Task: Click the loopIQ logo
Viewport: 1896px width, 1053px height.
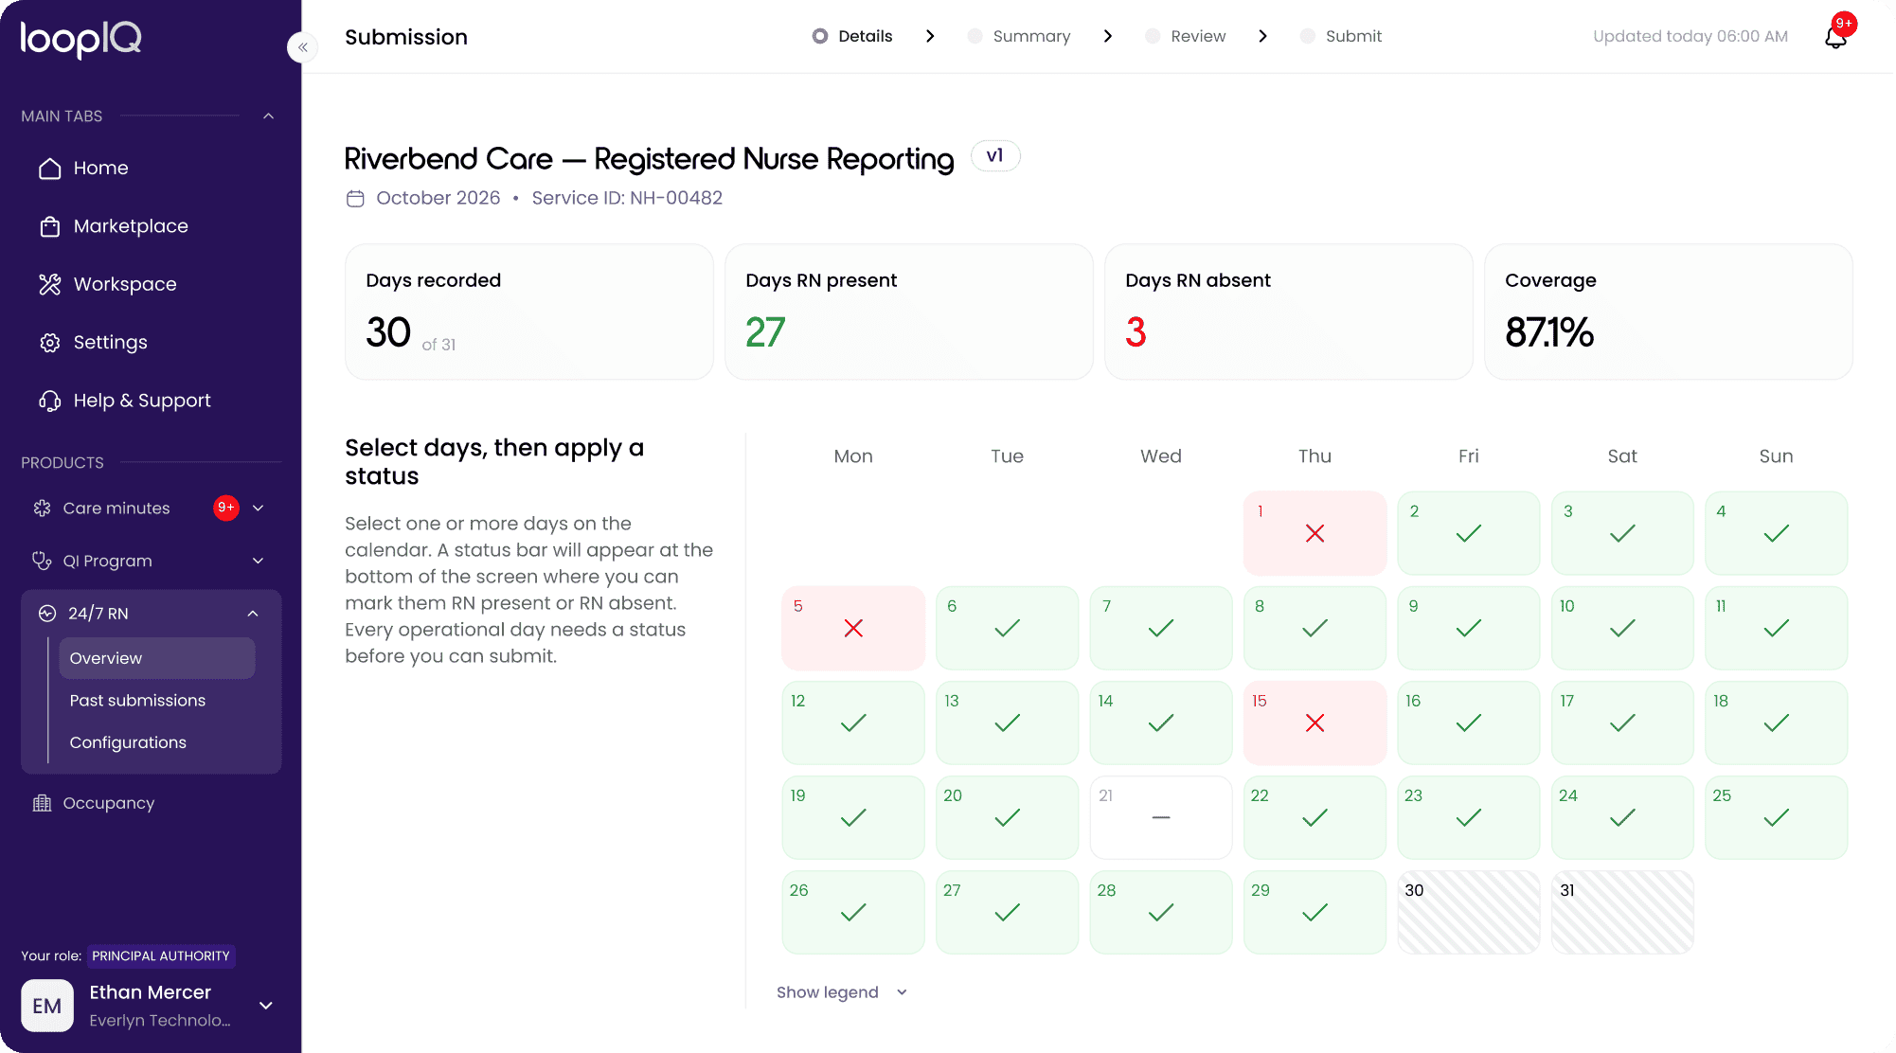Action: click(x=81, y=40)
